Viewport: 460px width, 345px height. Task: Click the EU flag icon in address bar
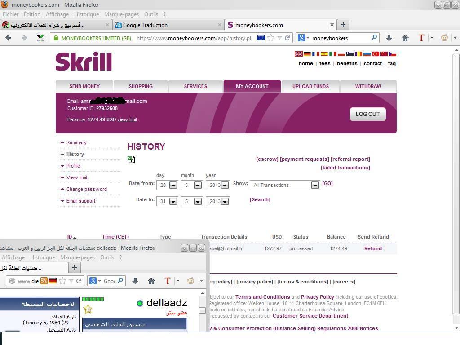pyautogui.click(x=261, y=38)
